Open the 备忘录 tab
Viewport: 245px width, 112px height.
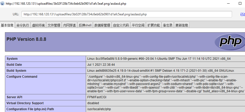[x=168, y=25]
